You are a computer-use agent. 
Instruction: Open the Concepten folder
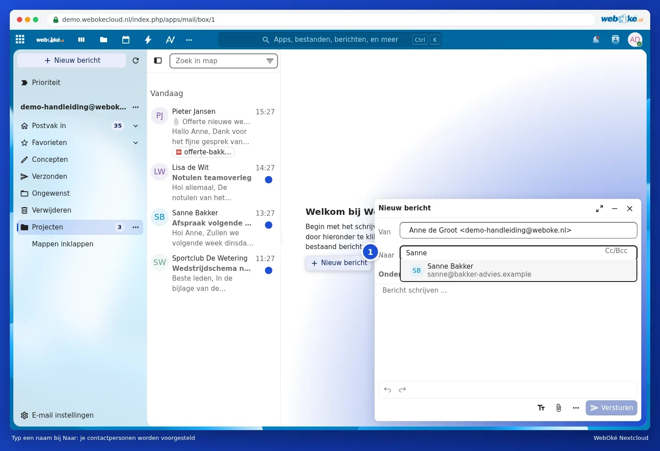coord(80,160)
